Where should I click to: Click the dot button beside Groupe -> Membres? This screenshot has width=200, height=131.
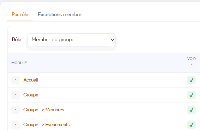(15, 110)
